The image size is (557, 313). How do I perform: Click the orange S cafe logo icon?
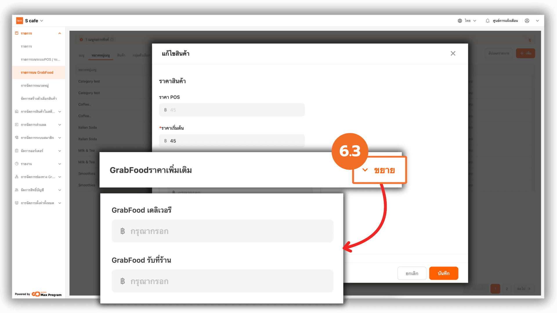coord(19,21)
